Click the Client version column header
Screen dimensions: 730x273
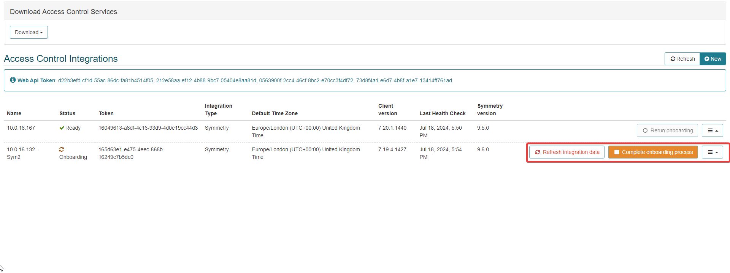click(x=387, y=110)
